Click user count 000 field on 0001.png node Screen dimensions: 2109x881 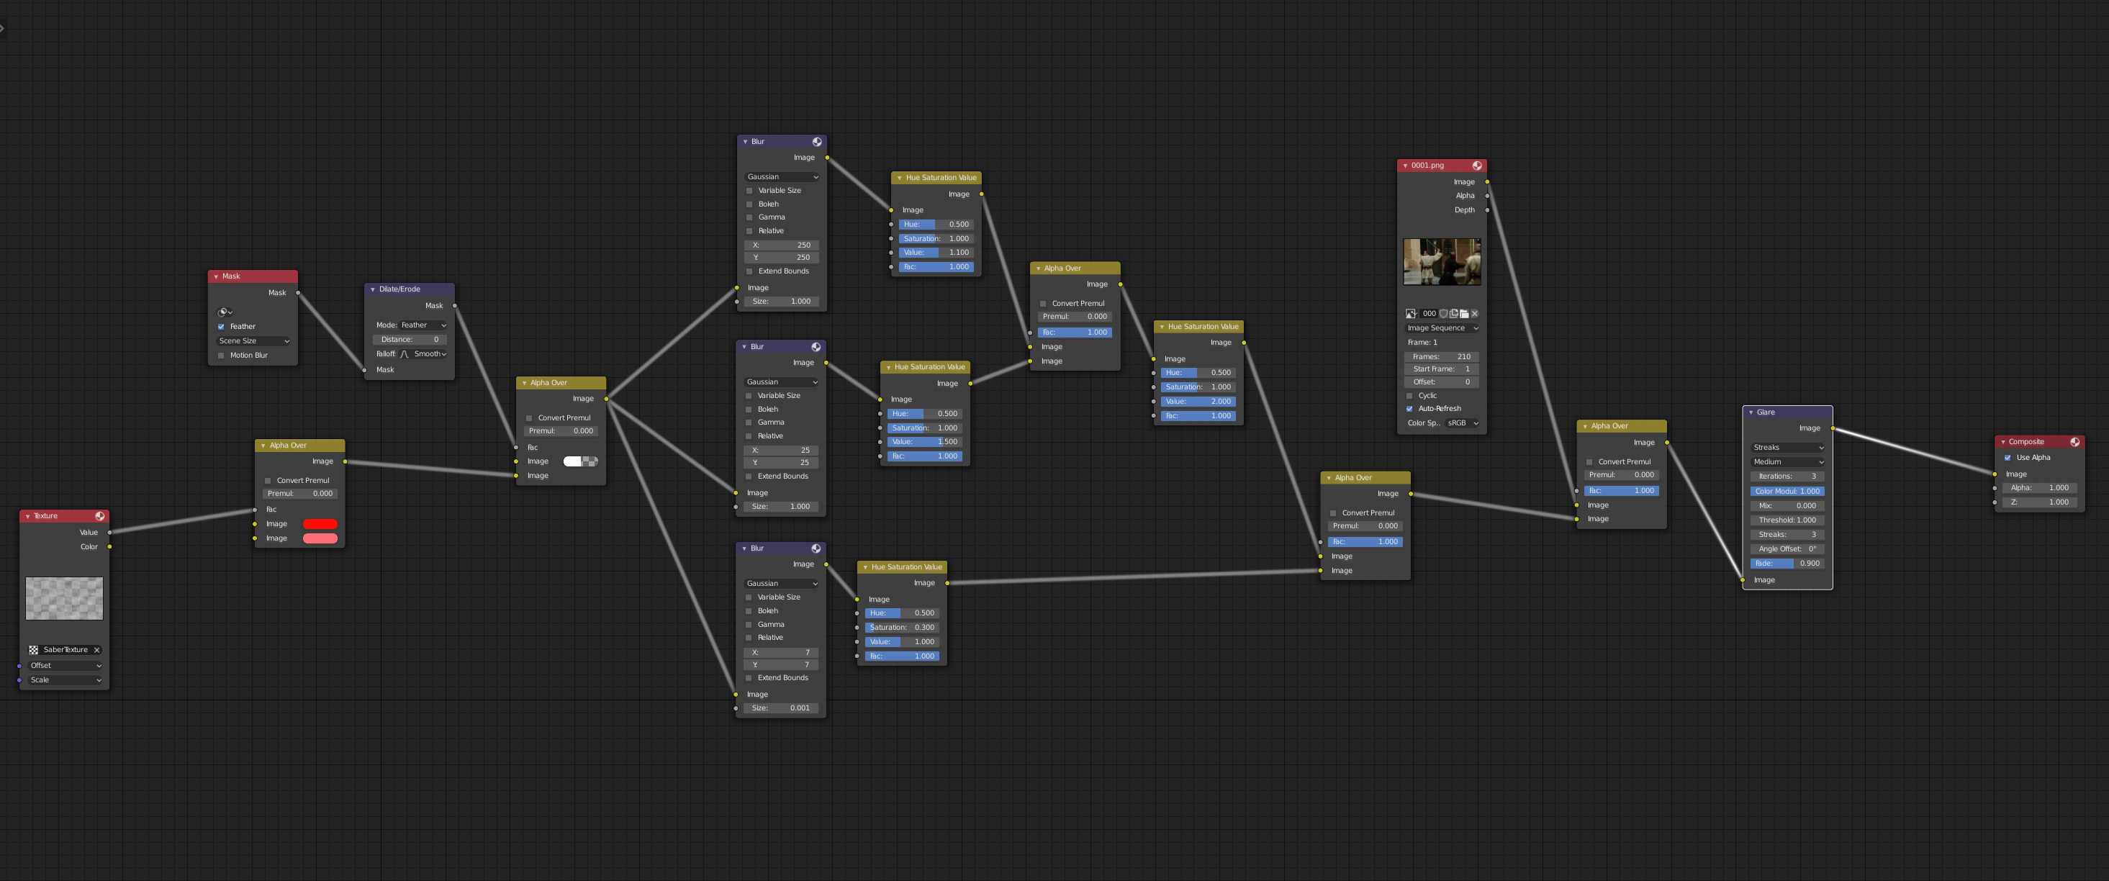click(1429, 314)
